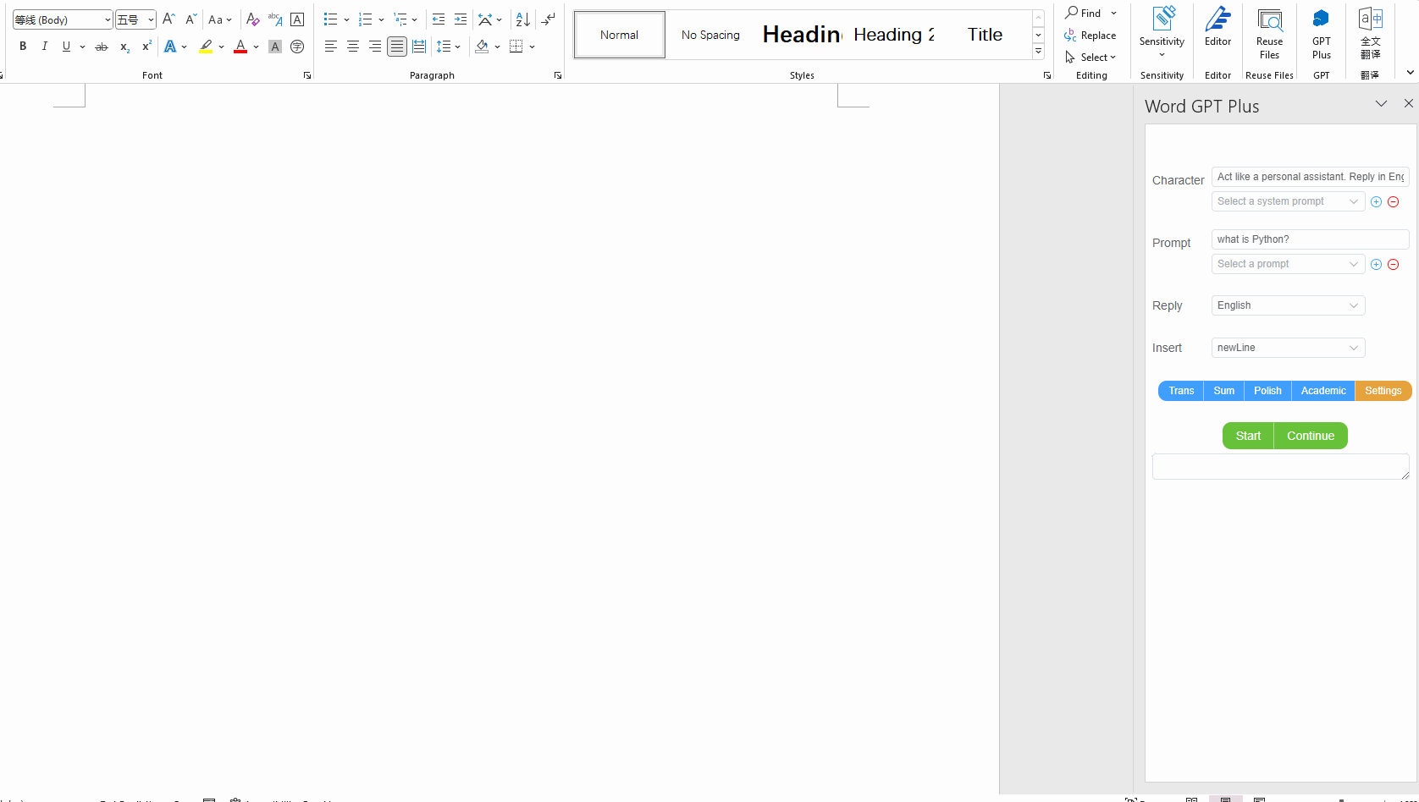Screen dimensions: 1419x802
Task: Show paragraph marks using the pilcrow icon
Action: coord(549,19)
